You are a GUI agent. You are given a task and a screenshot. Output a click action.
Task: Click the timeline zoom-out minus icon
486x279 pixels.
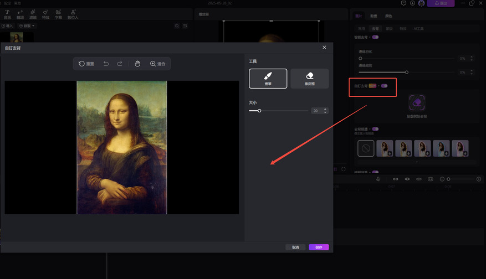(x=442, y=179)
